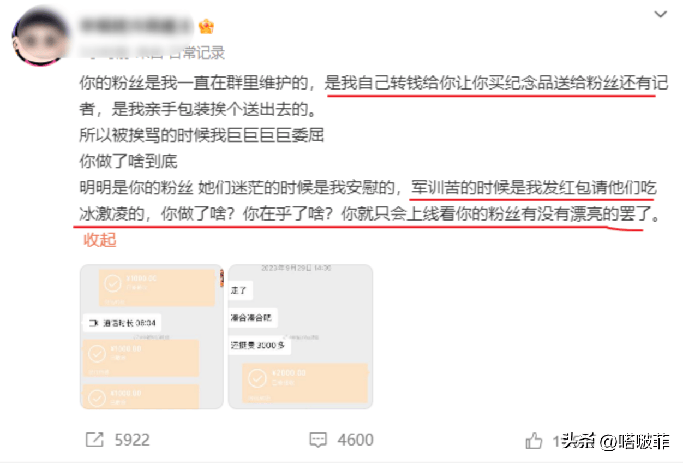This screenshot has height=463, width=683.
Task: Open the second screenshot showing ¥2000.00 transfer
Action: click(x=300, y=337)
